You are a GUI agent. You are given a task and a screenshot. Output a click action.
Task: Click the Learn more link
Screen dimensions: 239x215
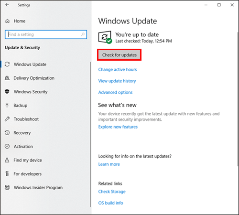click(109, 164)
